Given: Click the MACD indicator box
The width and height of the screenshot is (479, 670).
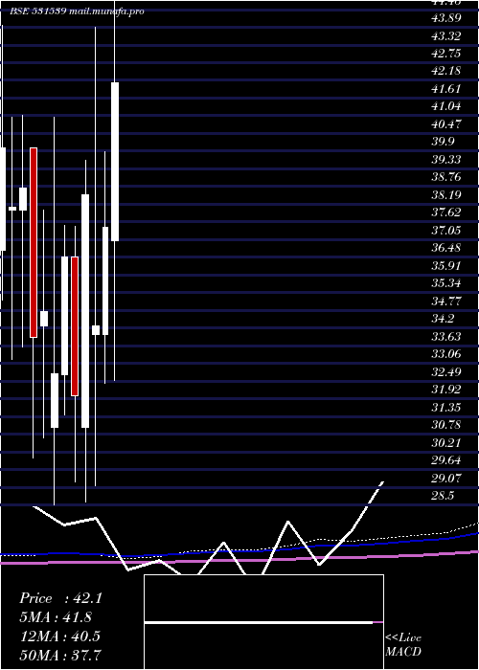Looking at the screenshot, I should click(x=263, y=622).
